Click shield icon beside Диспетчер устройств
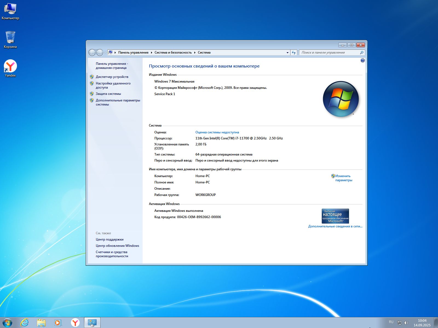The height and width of the screenshot is (328, 438). pyautogui.click(x=92, y=77)
